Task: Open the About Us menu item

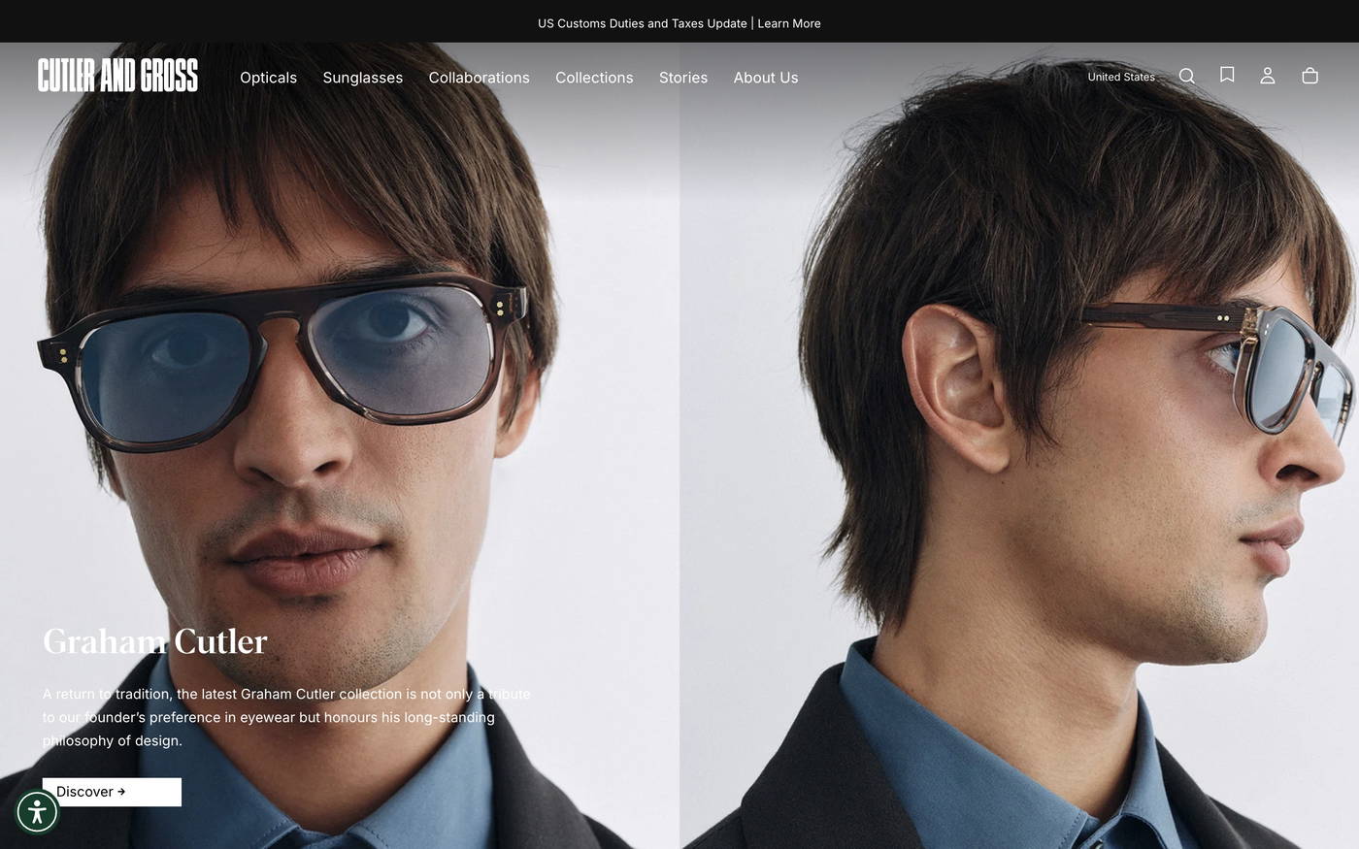Action: [x=765, y=78]
